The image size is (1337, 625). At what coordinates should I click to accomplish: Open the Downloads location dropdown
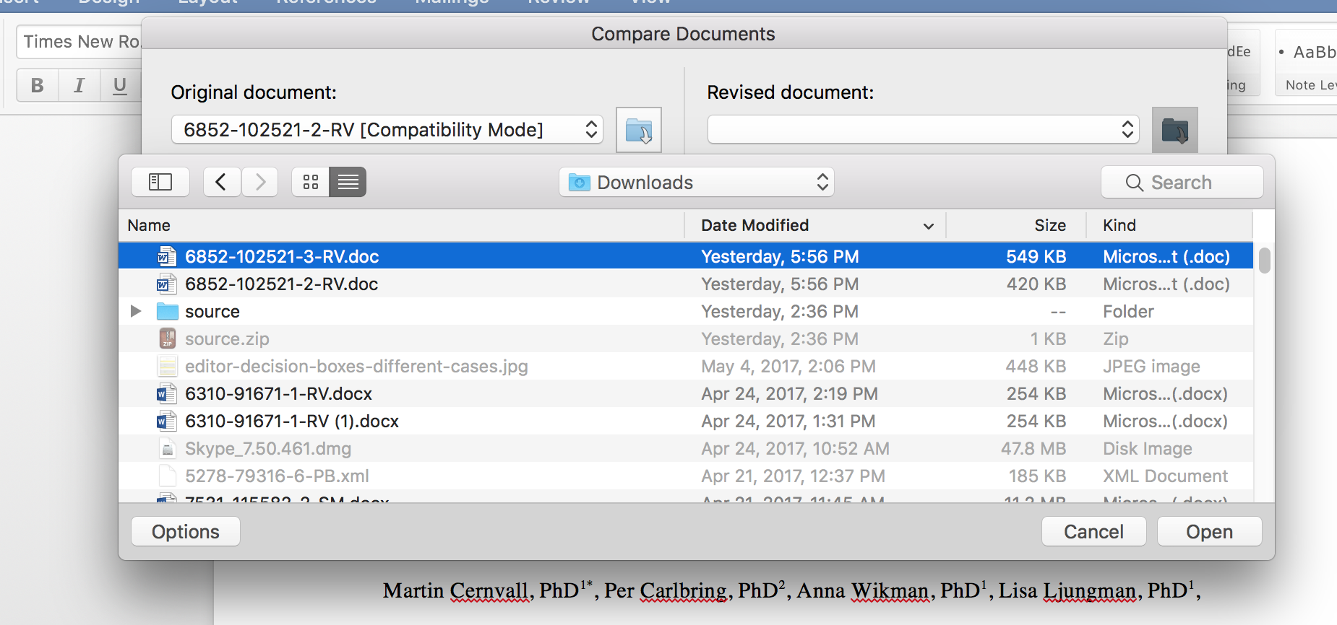point(696,183)
